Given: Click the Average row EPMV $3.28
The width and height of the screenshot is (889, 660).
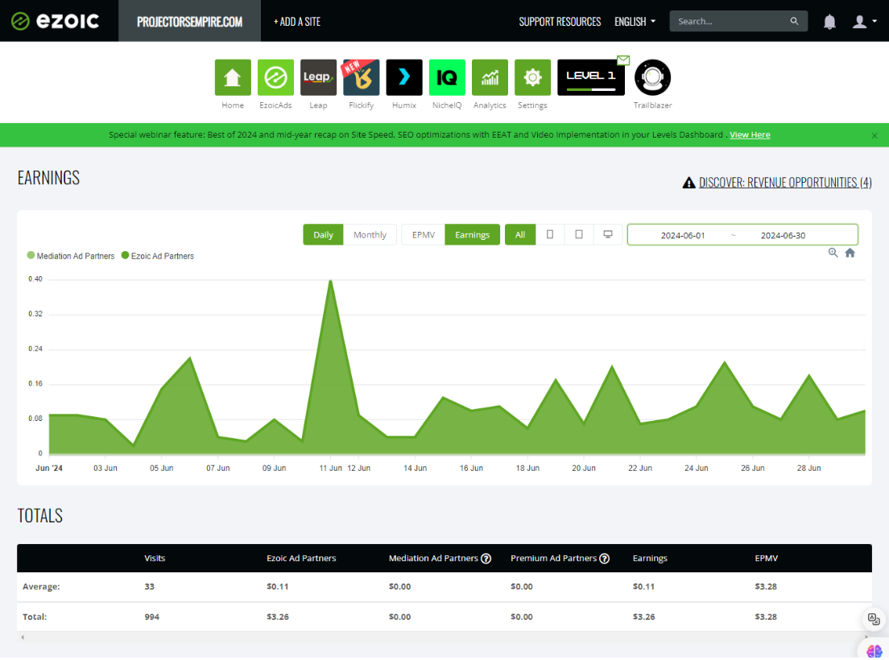Looking at the screenshot, I should (x=766, y=587).
